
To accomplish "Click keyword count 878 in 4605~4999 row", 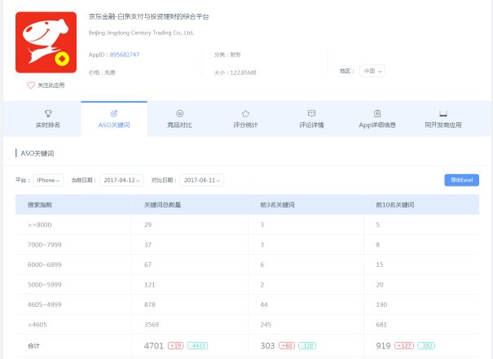I will [150, 304].
